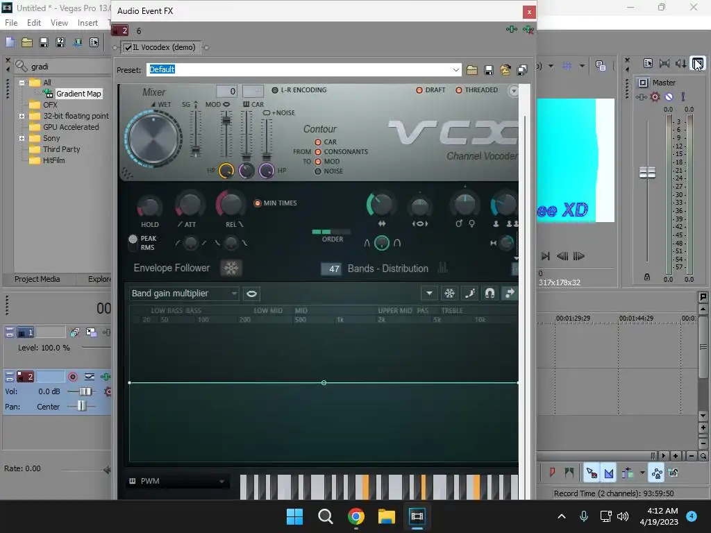Select Gradient Map plug-in
Image resolution: width=711 pixels, height=533 pixels.
coord(78,94)
